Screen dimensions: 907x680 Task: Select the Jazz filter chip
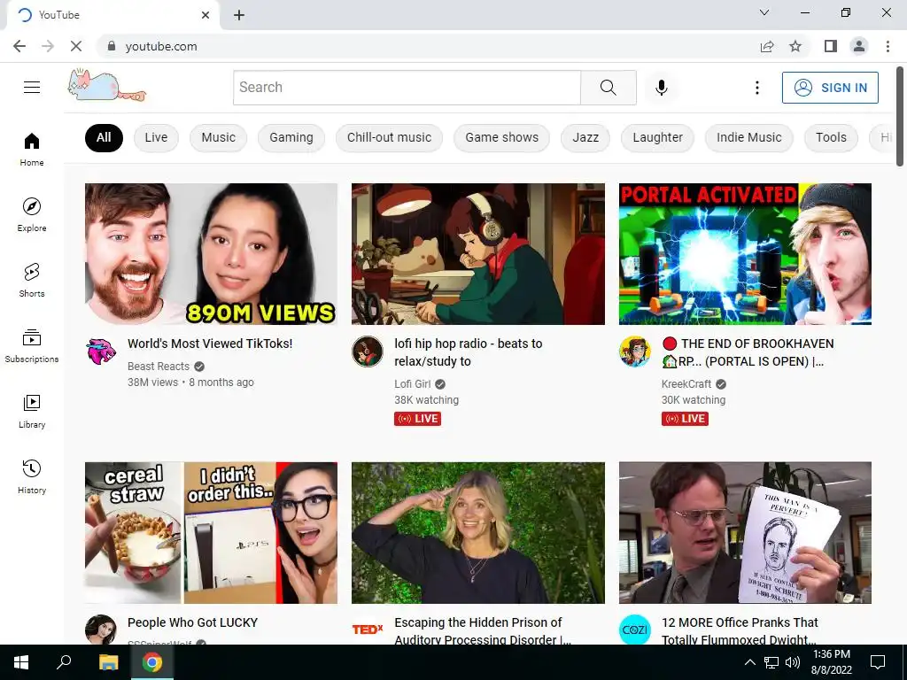[x=585, y=137]
